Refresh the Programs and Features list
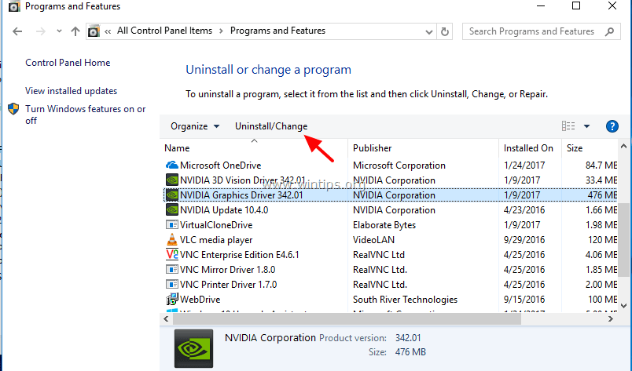 tap(445, 31)
